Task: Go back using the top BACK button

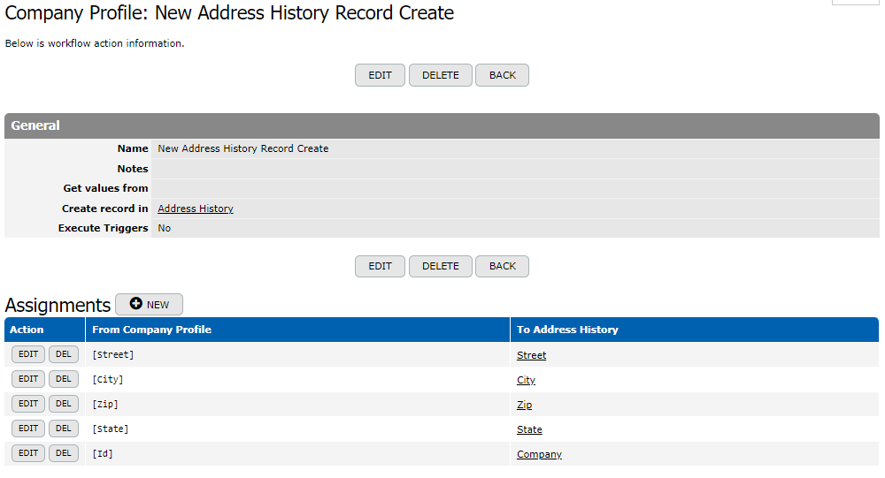Action: tap(502, 75)
